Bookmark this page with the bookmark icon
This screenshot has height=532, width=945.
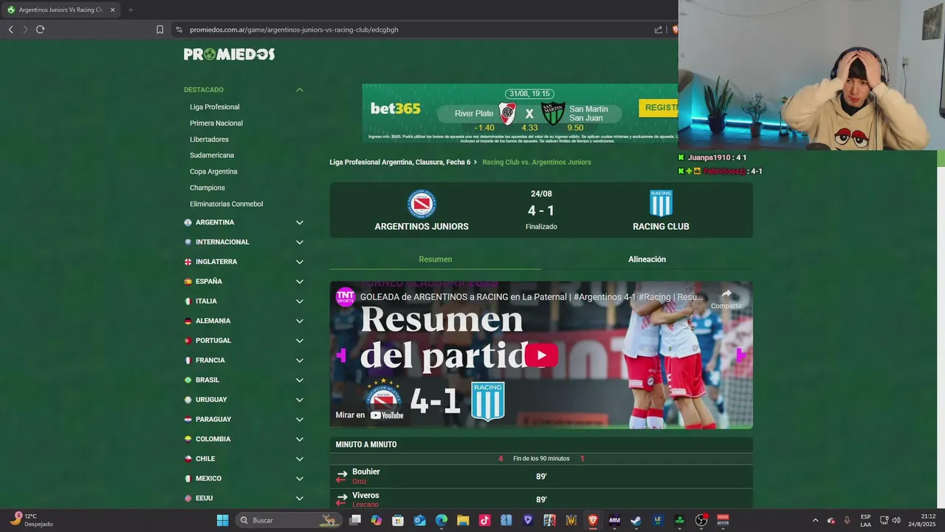click(159, 30)
